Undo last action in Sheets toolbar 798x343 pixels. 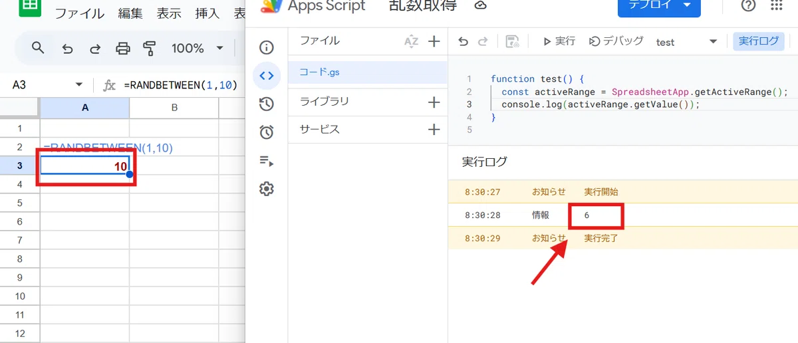click(67, 49)
